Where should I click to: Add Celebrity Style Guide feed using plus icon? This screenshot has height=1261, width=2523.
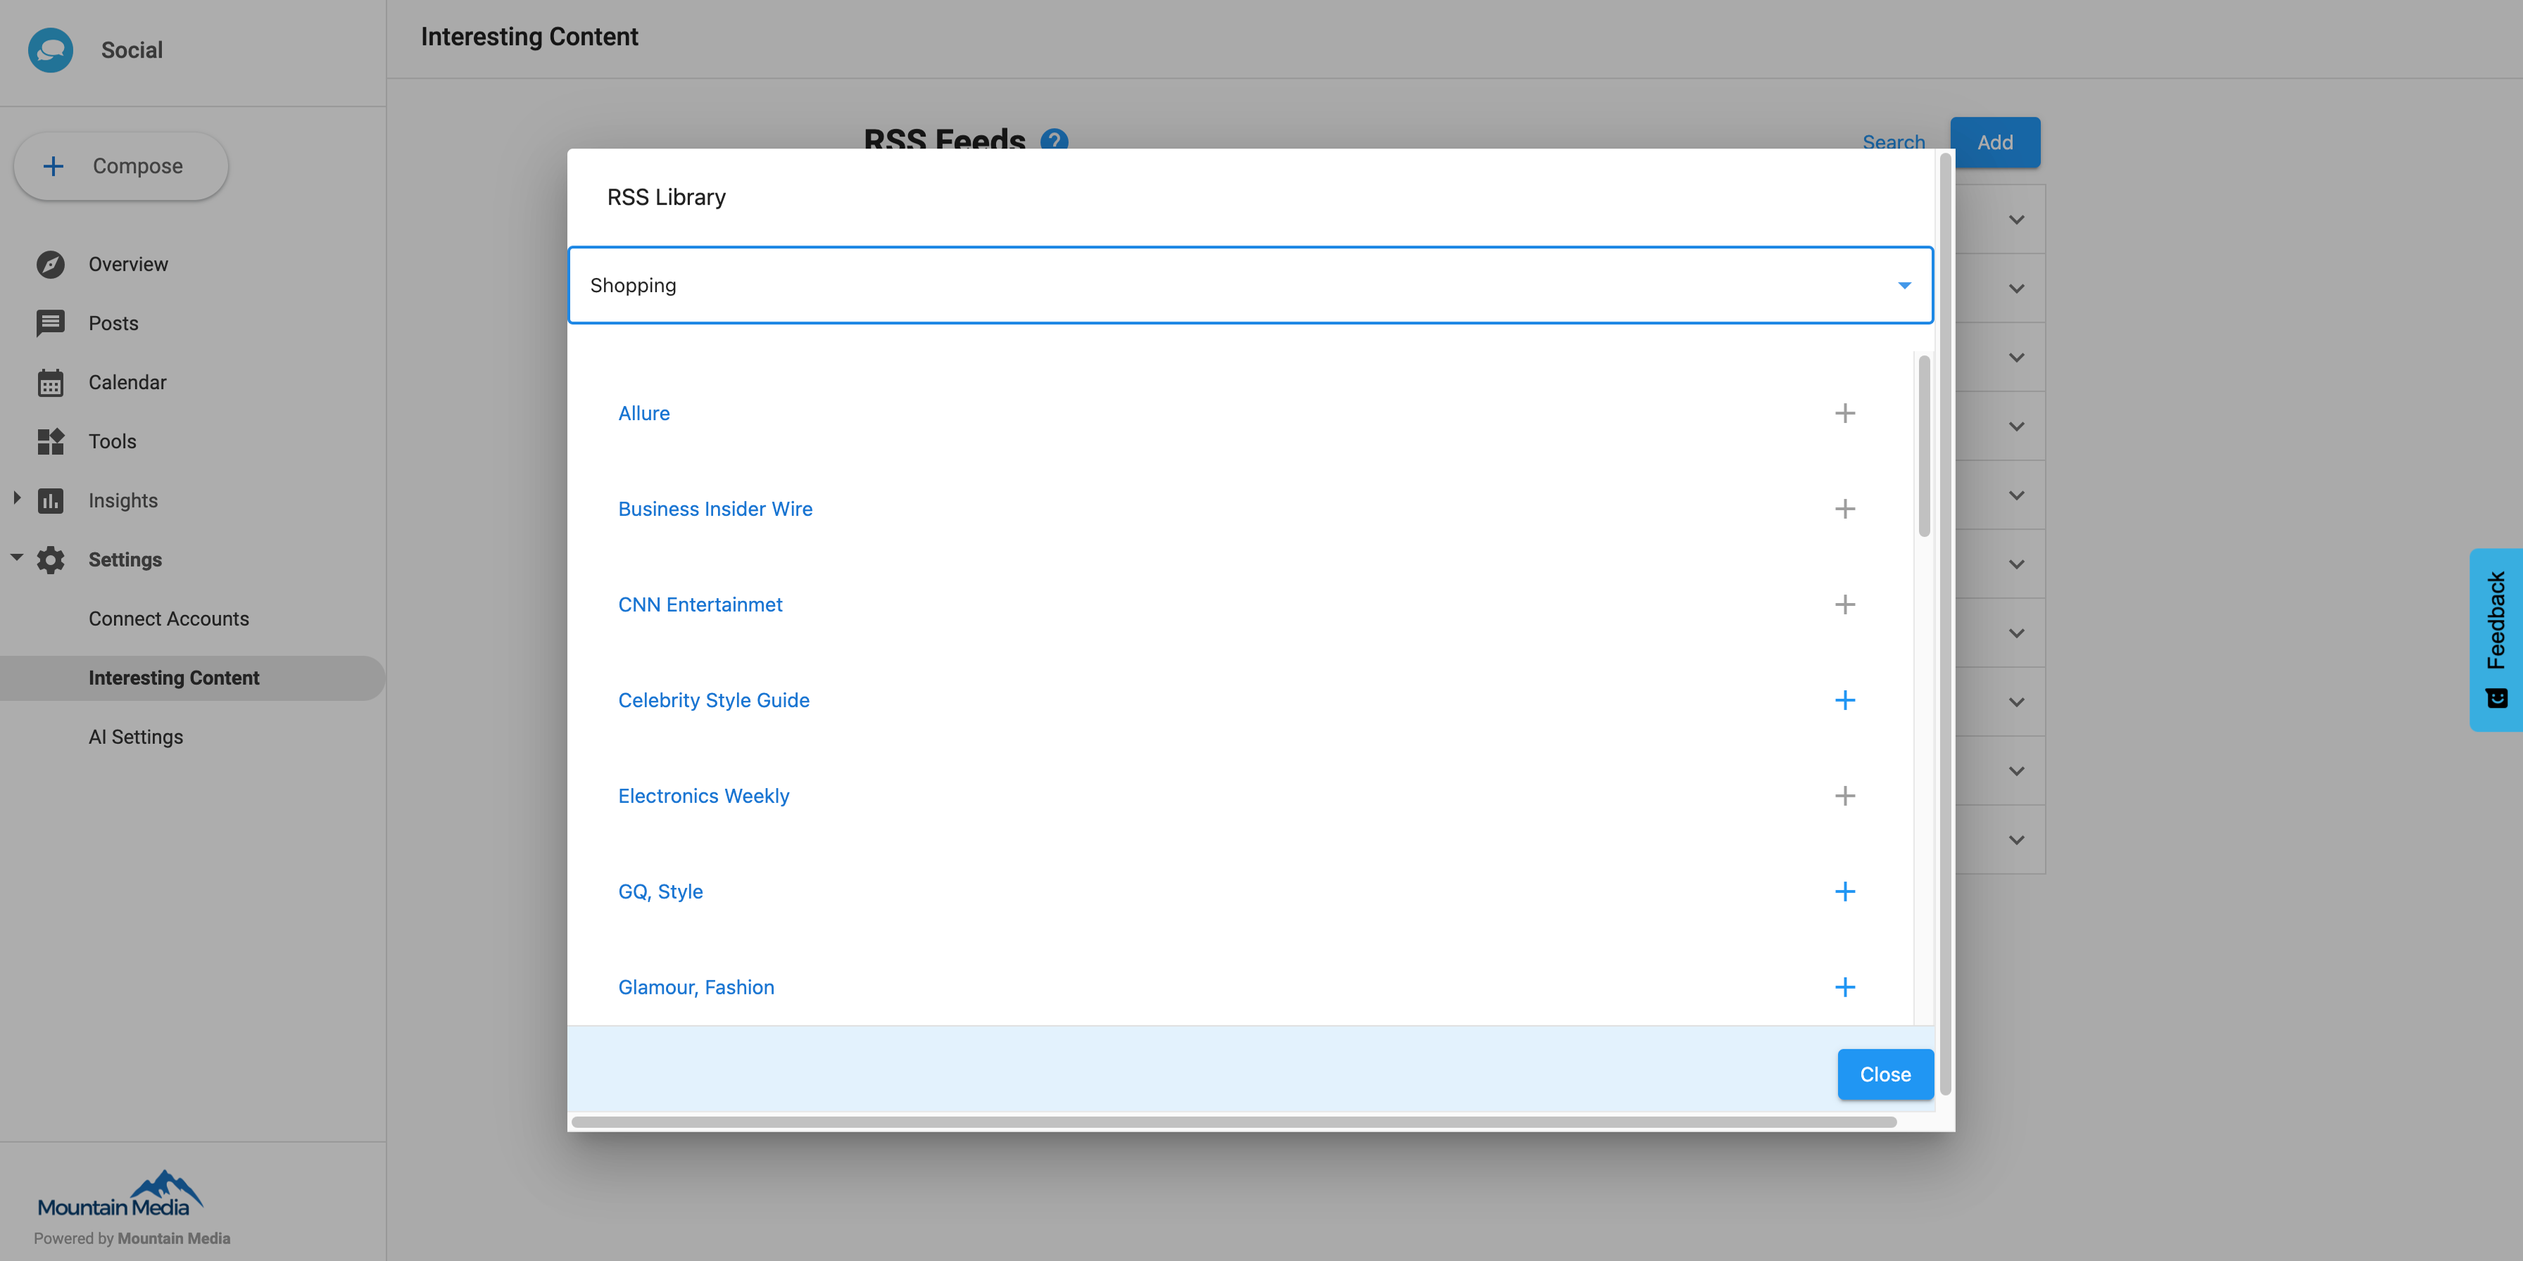[x=1845, y=700]
